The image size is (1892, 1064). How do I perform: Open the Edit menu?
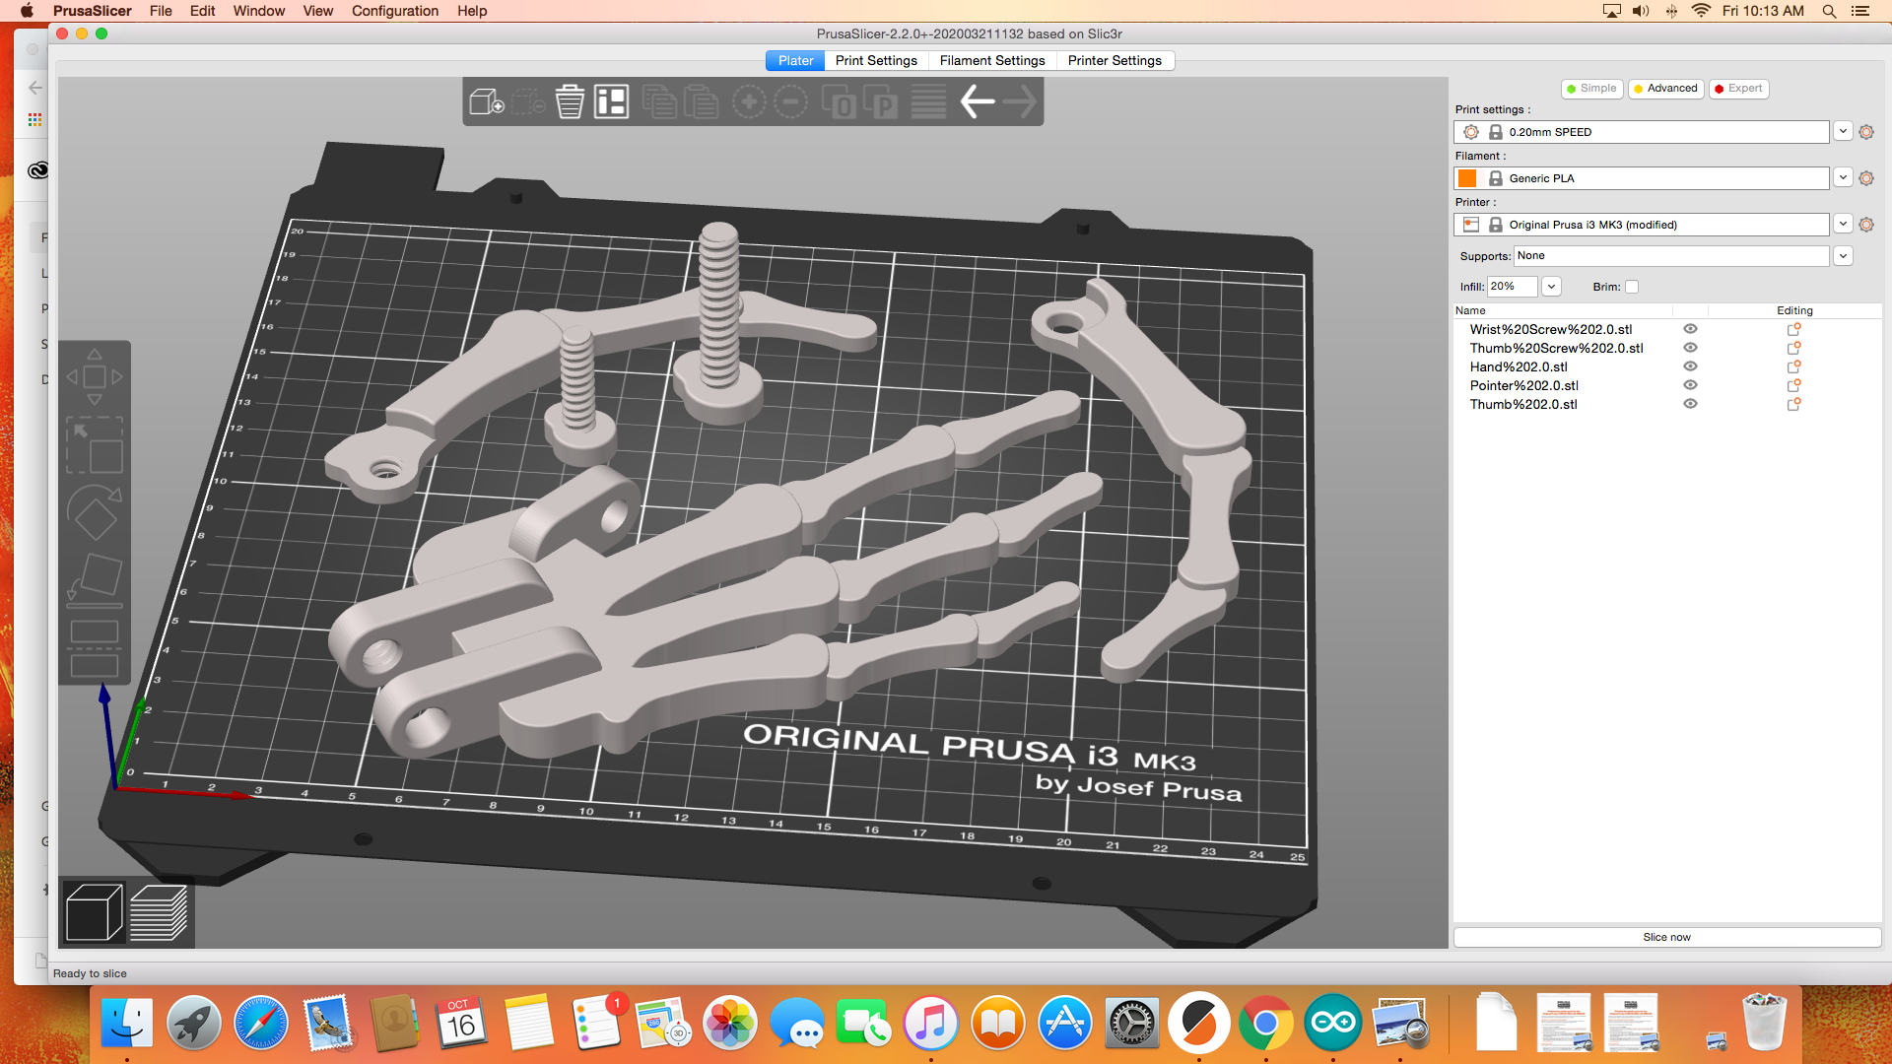click(202, 11)
